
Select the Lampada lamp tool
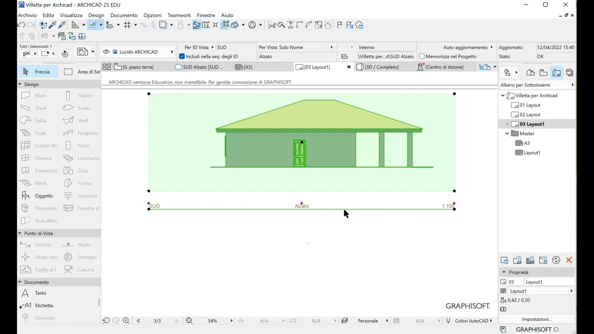(80, 196)
